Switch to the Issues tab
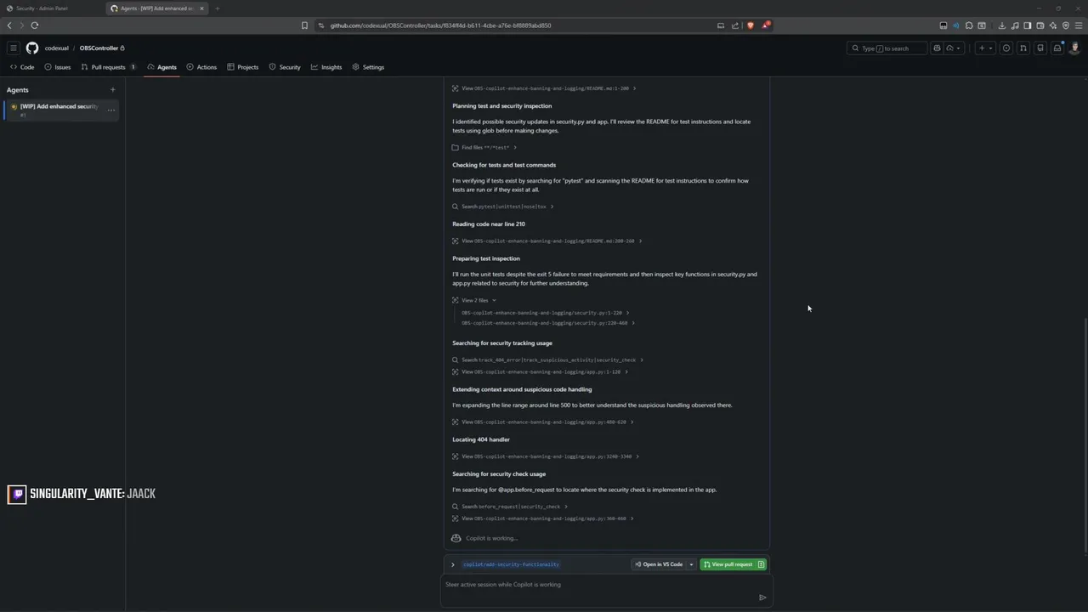 58,67
